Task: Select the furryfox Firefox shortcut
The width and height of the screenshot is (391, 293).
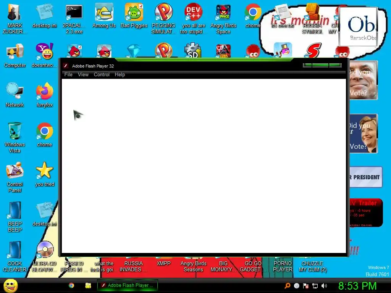Action: point(44,95)
